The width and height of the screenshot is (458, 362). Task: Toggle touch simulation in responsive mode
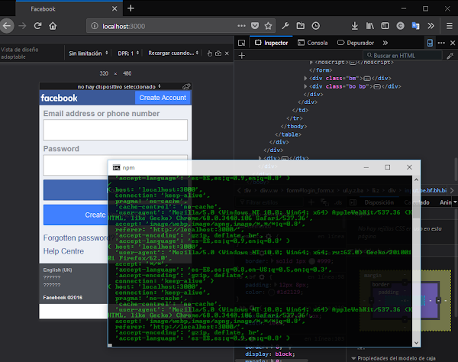[209, 54]
